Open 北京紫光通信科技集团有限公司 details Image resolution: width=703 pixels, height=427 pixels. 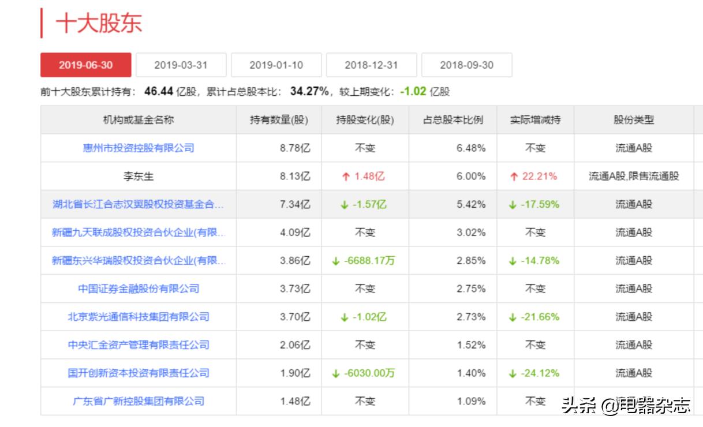click(140, 317)
